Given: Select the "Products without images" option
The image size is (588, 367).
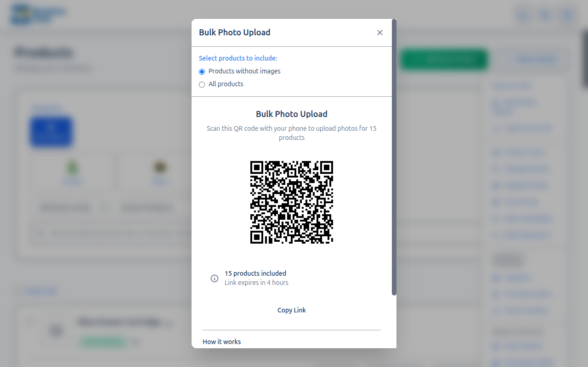Looking at the screenshot, I should pos(202,72).
